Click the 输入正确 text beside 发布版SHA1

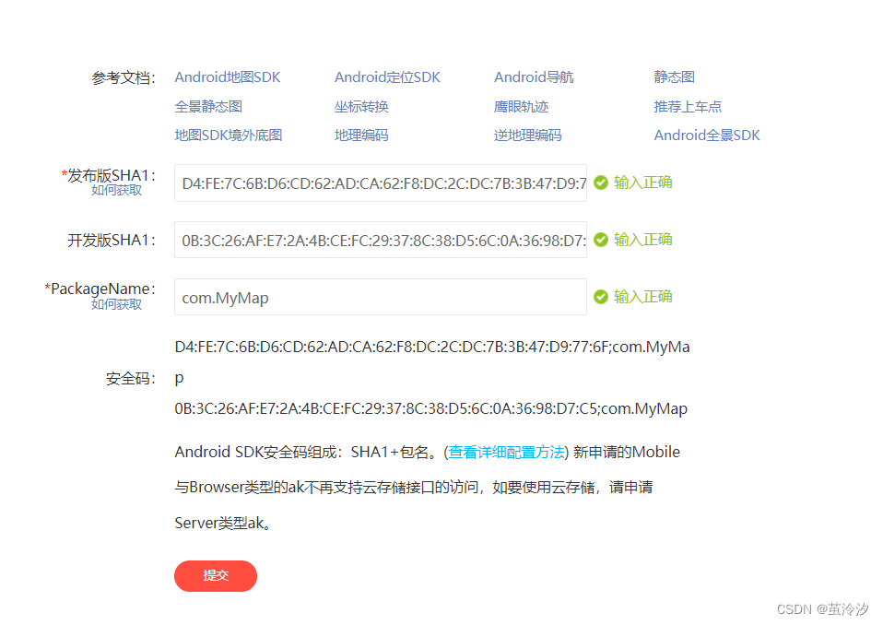[643, 183]
